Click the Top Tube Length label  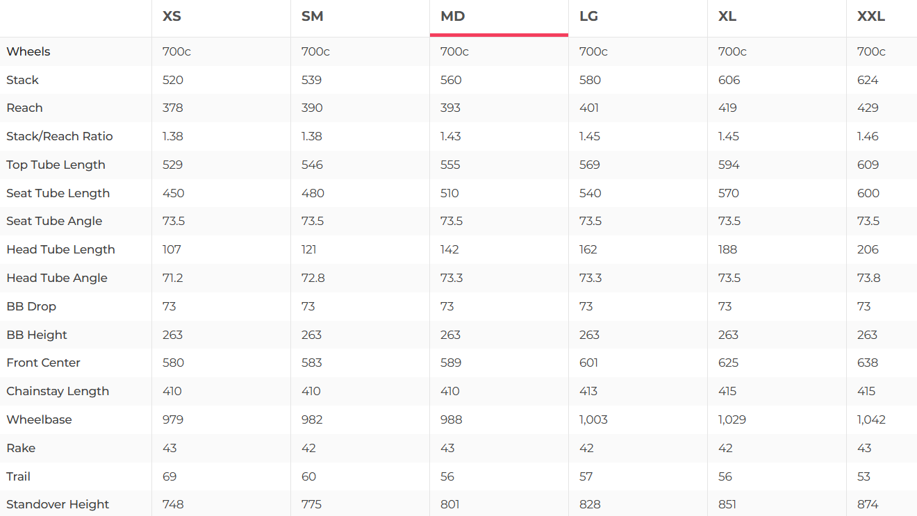point(56,165)
